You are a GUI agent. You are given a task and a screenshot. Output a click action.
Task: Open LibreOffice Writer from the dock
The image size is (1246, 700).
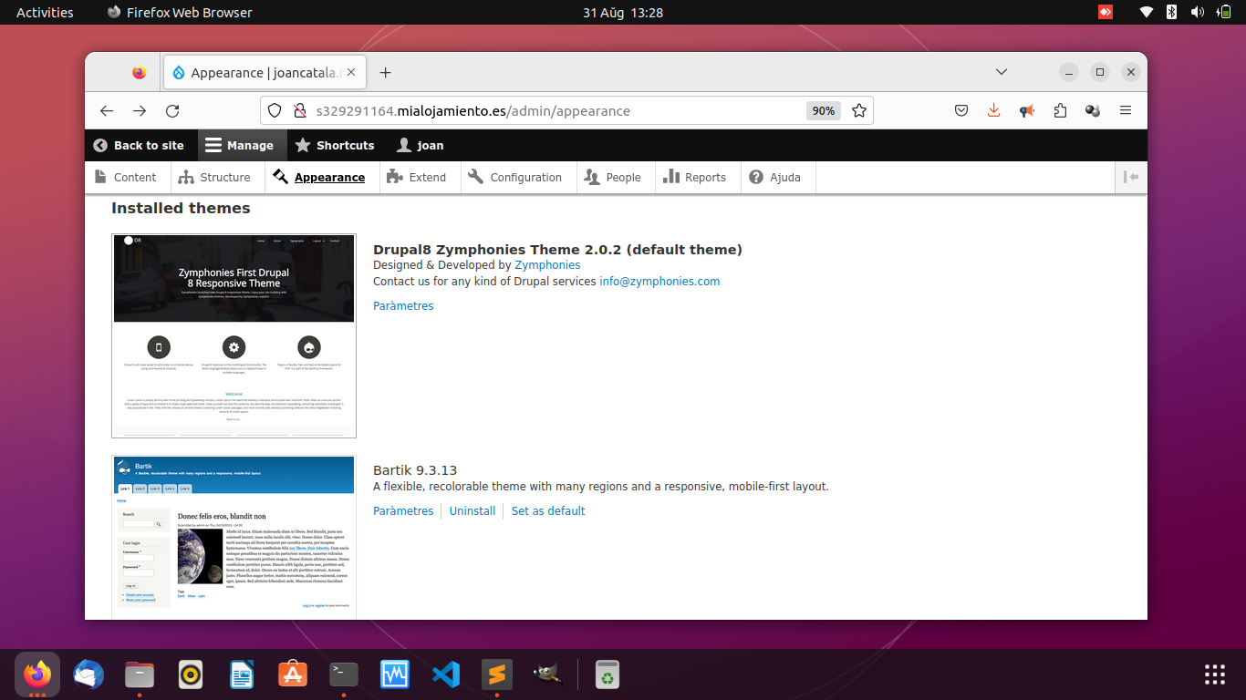pyautogui.click(x=242, y=674)
